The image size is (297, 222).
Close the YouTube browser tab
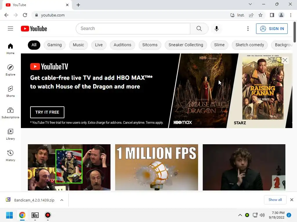67,5
